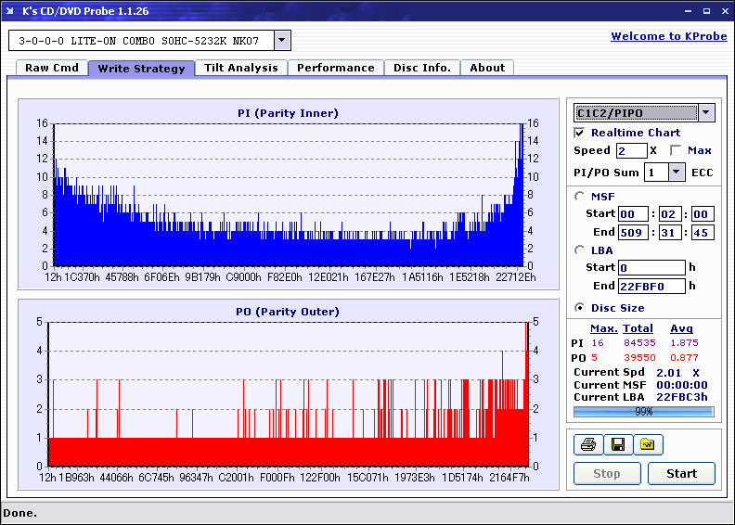Select the MSF radio button
This screenshot has width=735, height=525.
coord(580,196)
